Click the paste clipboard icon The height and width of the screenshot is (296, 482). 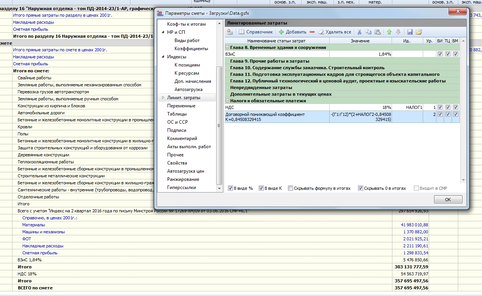377,32
